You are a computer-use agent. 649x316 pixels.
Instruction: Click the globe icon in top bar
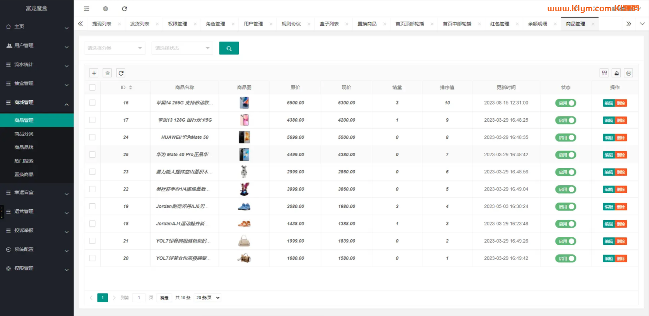point(106,9)
